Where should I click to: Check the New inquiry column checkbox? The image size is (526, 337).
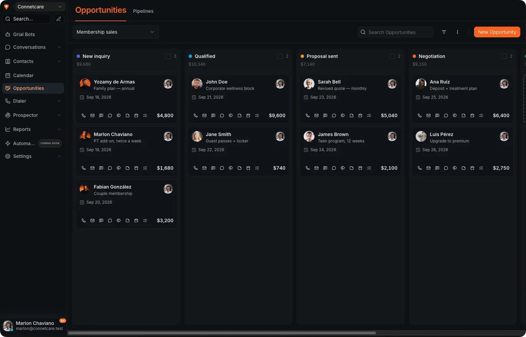(x=168, y=56)
